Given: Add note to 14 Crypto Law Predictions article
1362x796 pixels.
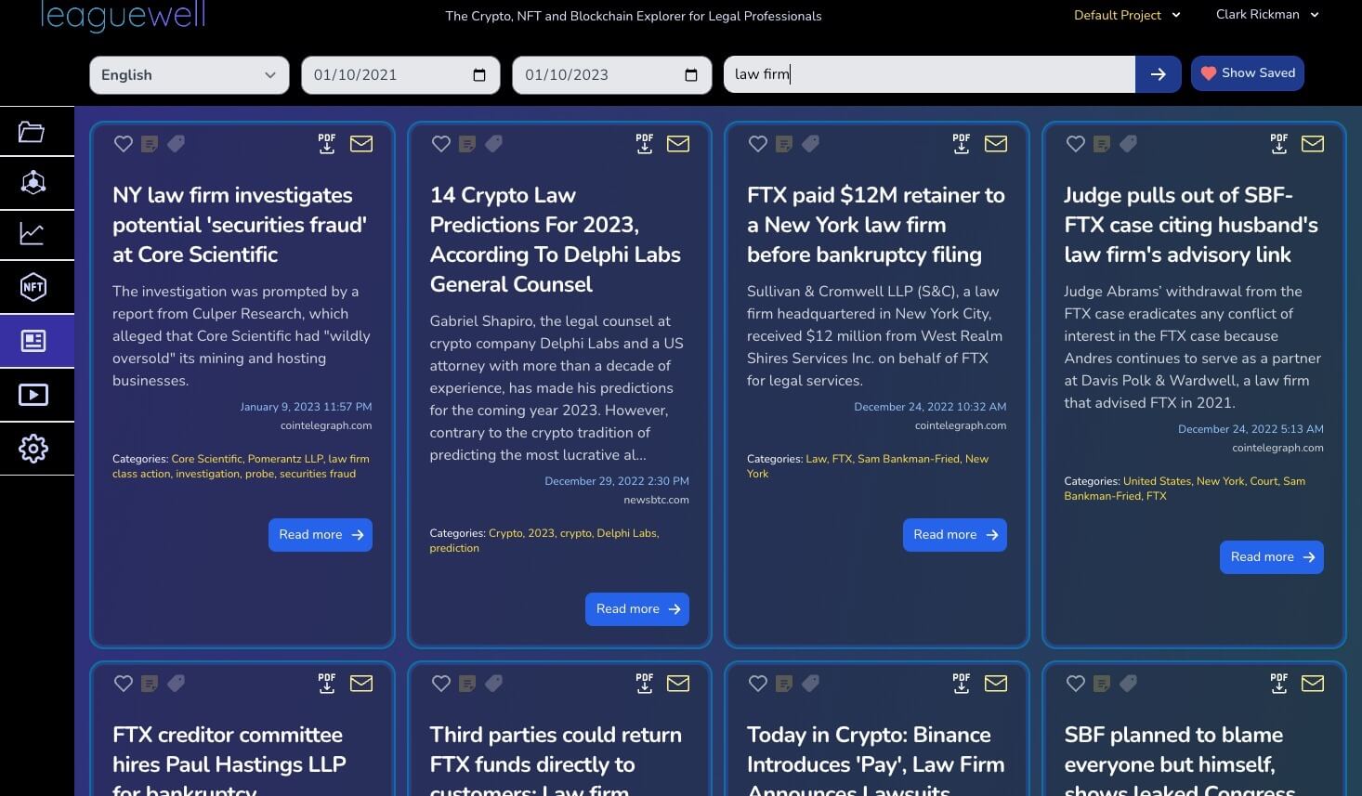Looking at the screenshot, I should [x=467, y=144].
